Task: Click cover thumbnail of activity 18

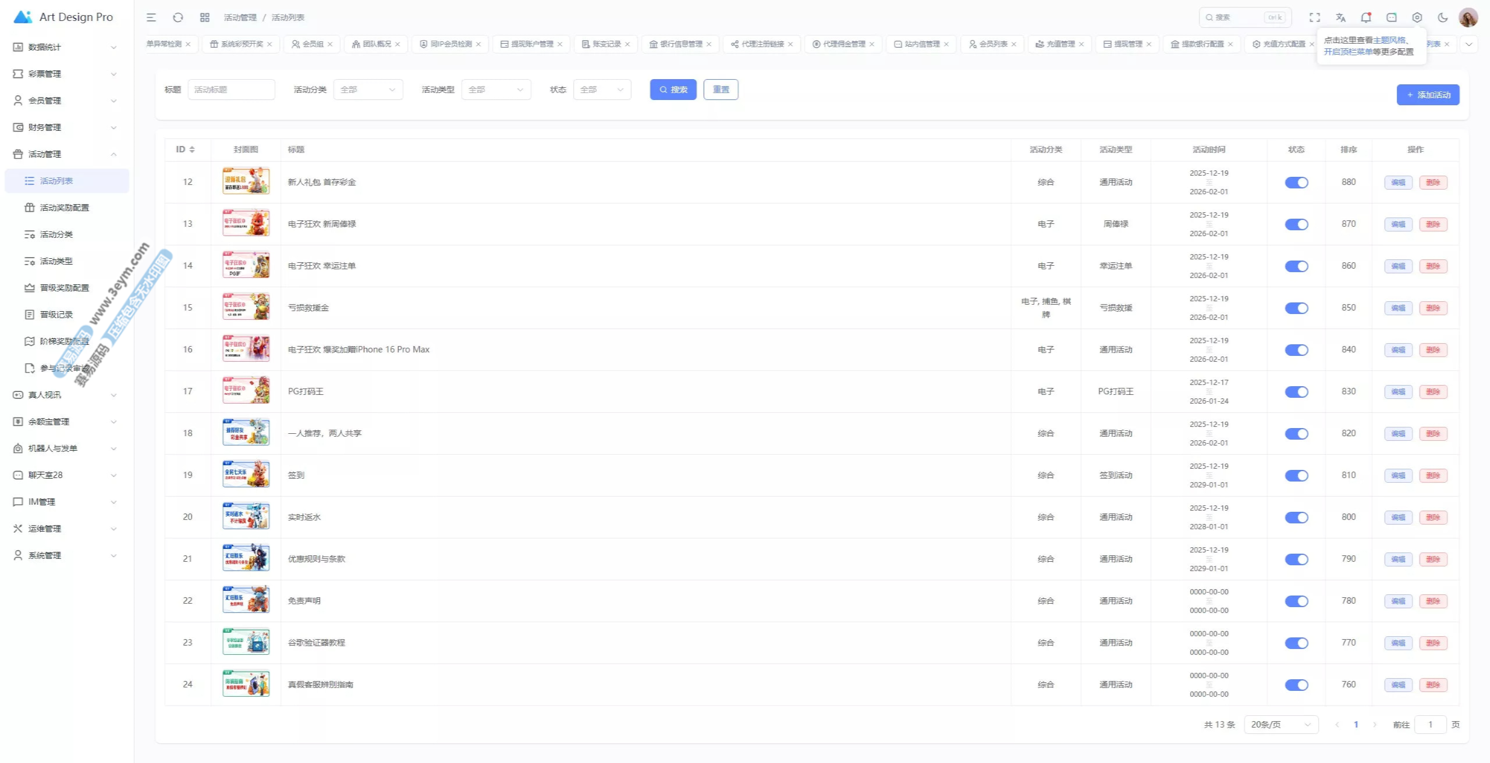Action: (x=246, y=433)
